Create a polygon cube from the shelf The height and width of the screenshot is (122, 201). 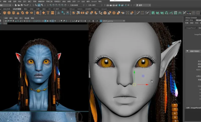point(9,13)
